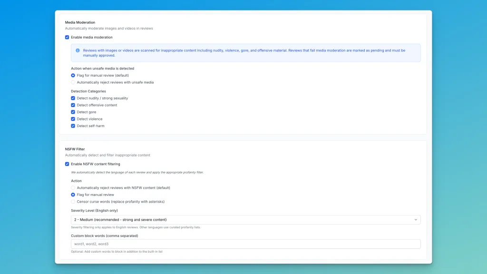Click the Custom block words input field

coord(245,244)
